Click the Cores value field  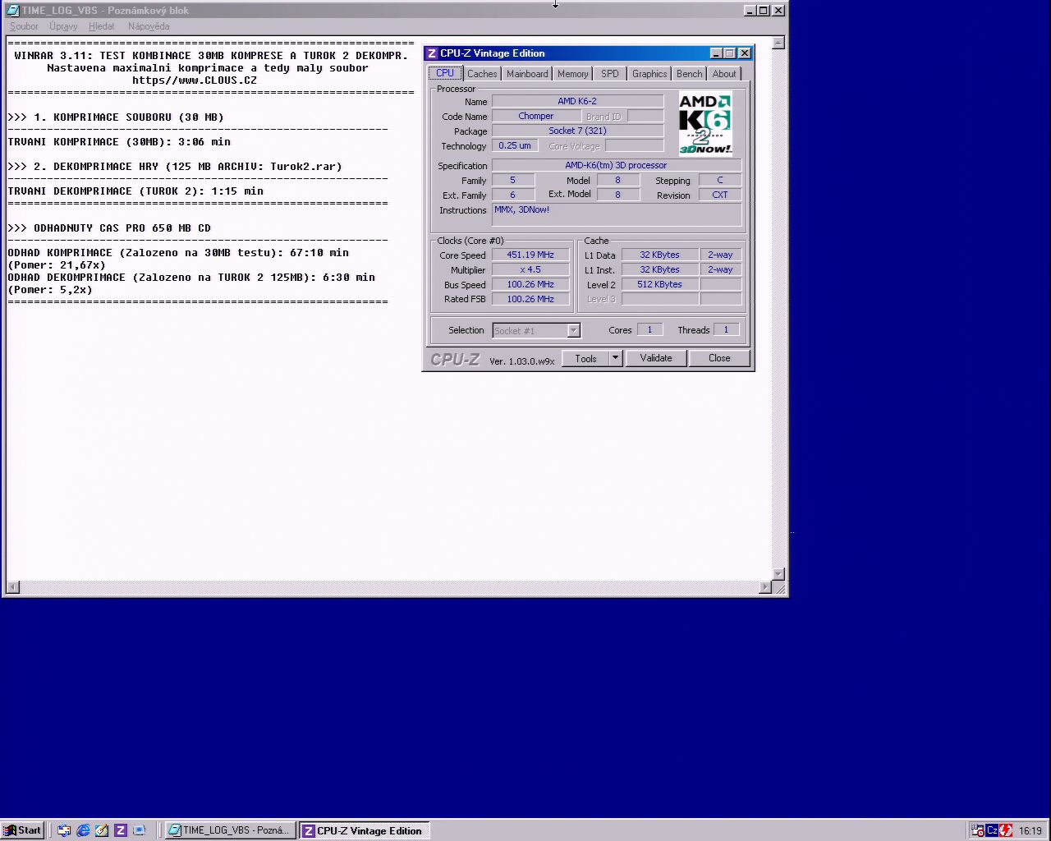point(649,329)
